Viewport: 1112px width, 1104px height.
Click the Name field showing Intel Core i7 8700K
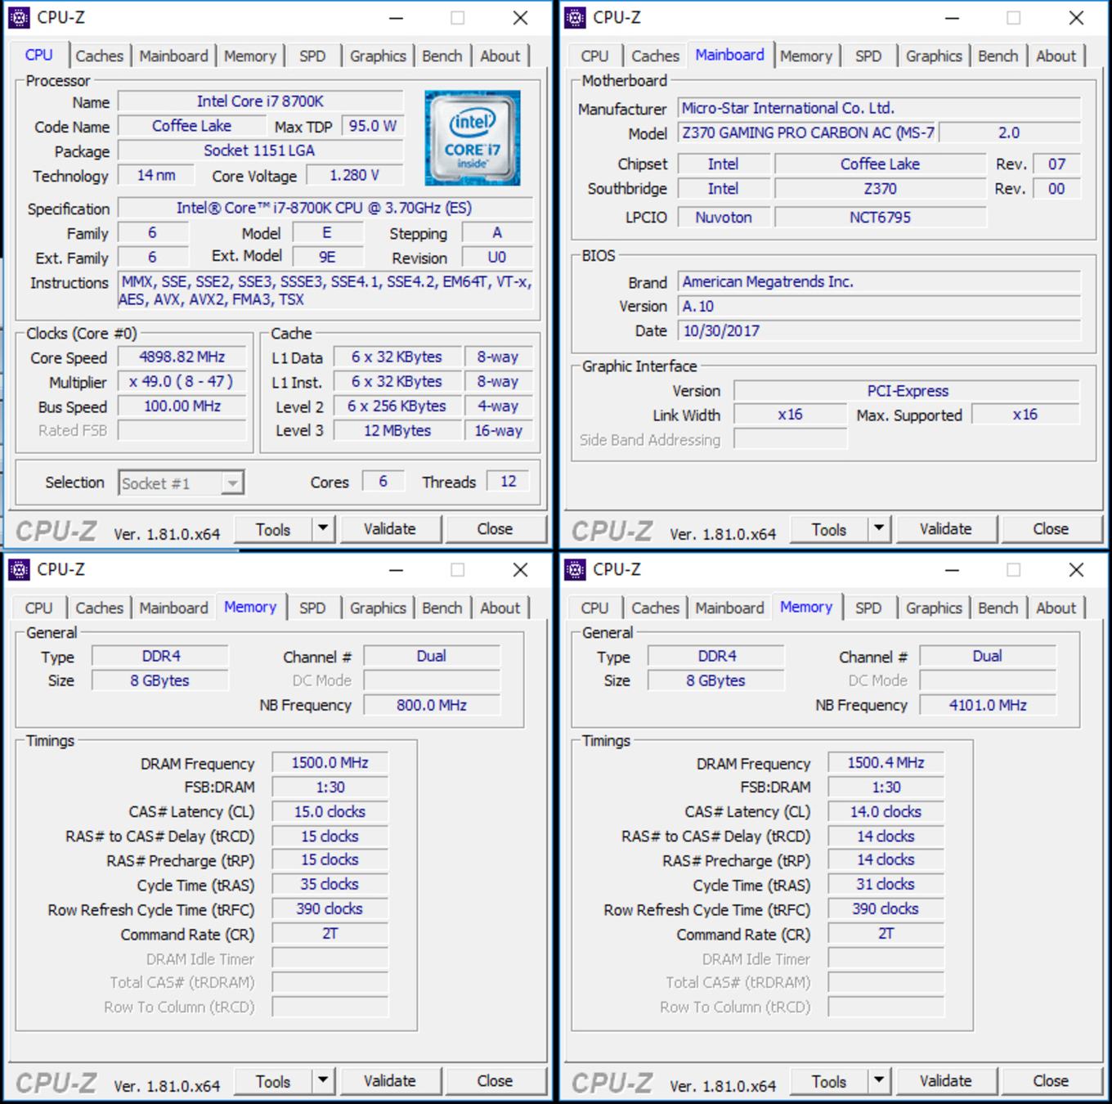(260, 101)
